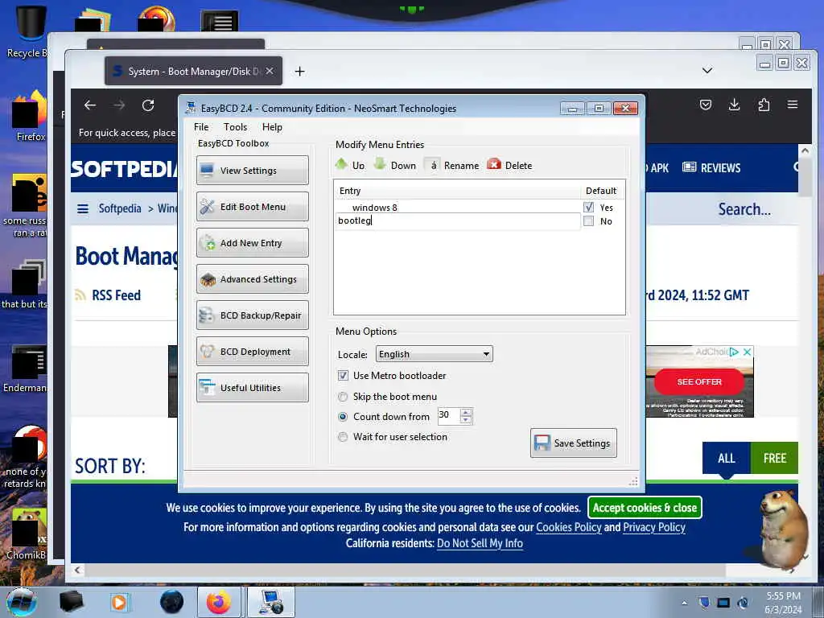Click the Down arrow icon
This screenshot has width=824, height=618.
pos(380,164)
